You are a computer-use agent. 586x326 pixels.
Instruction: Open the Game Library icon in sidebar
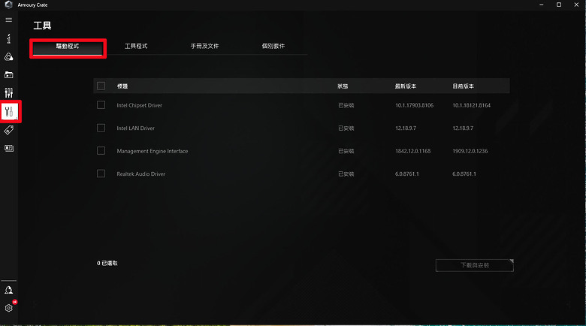(x=8, y=75)
